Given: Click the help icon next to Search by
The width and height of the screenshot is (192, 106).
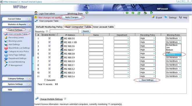Looking at the screenshot, I should tap(47, 31).
